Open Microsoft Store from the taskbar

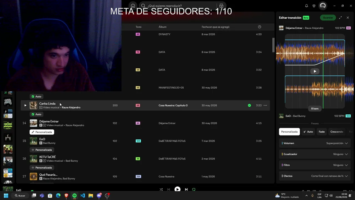pyautogui.click(x=50, y=196)
